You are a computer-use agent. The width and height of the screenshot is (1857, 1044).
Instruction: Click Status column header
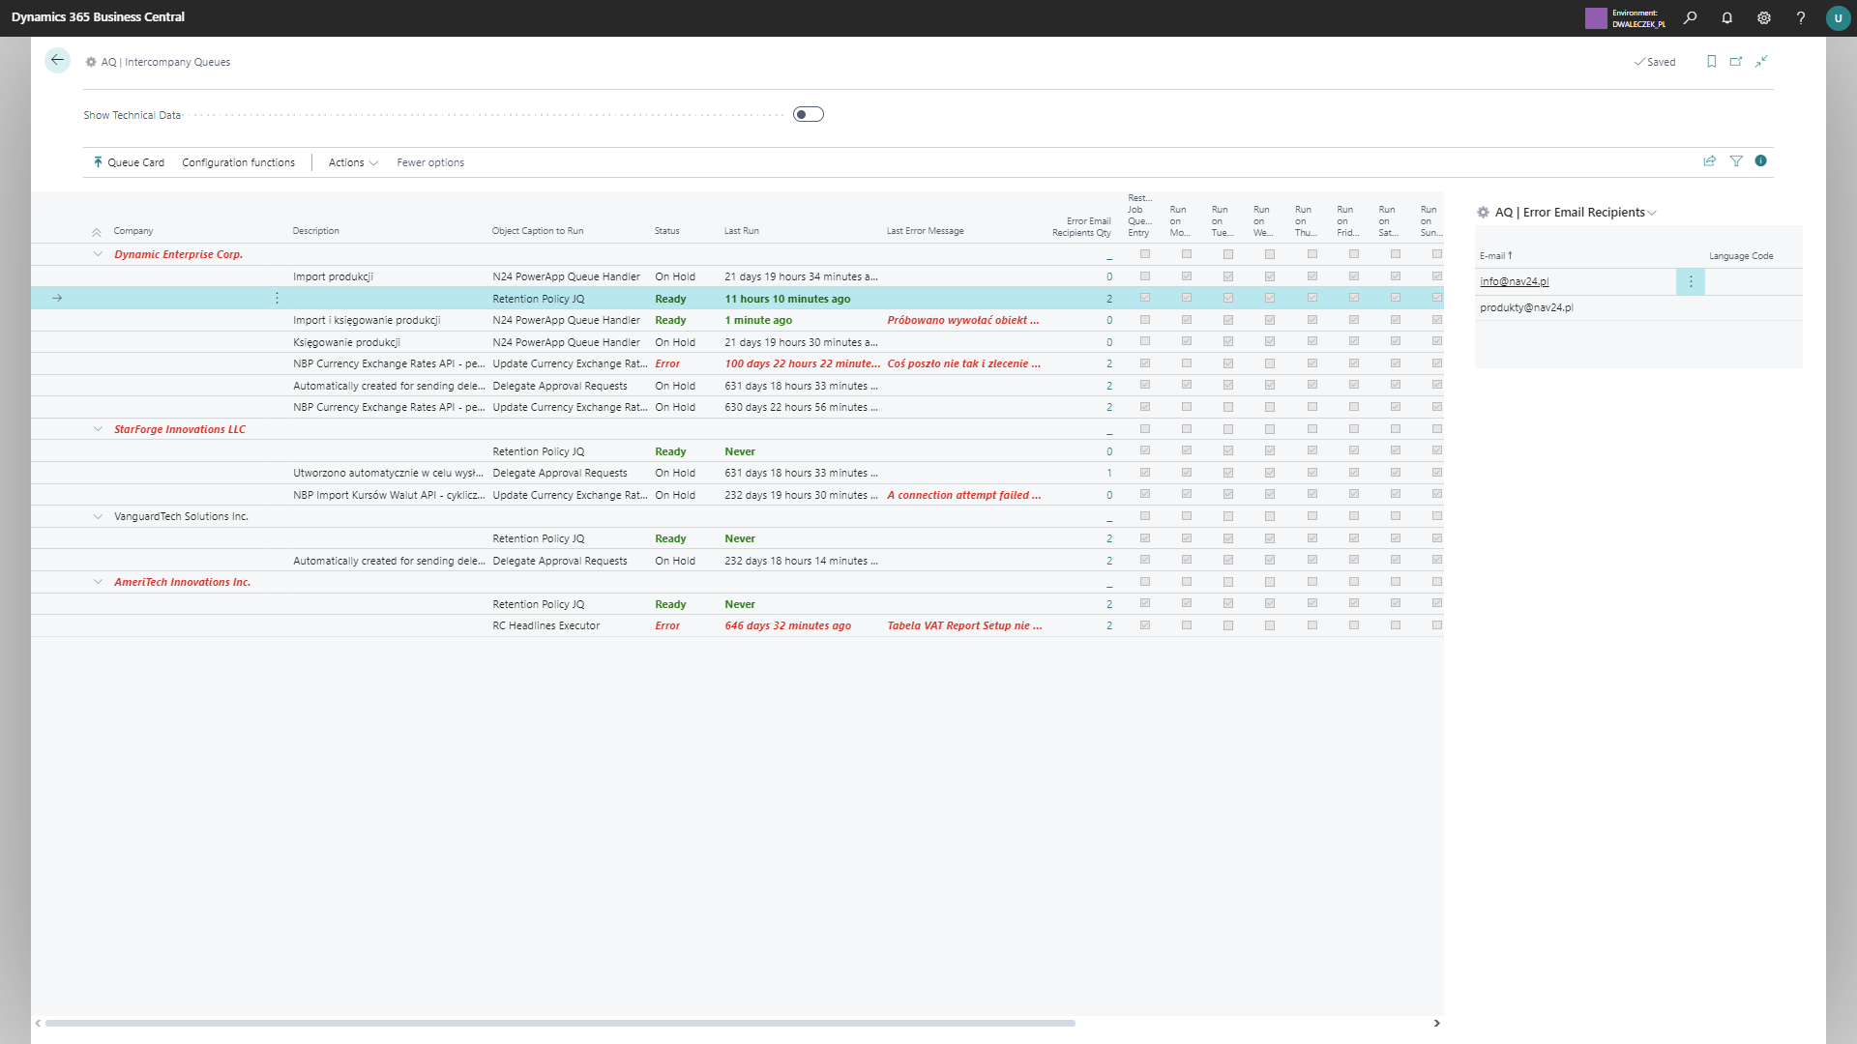click(666, 231)
